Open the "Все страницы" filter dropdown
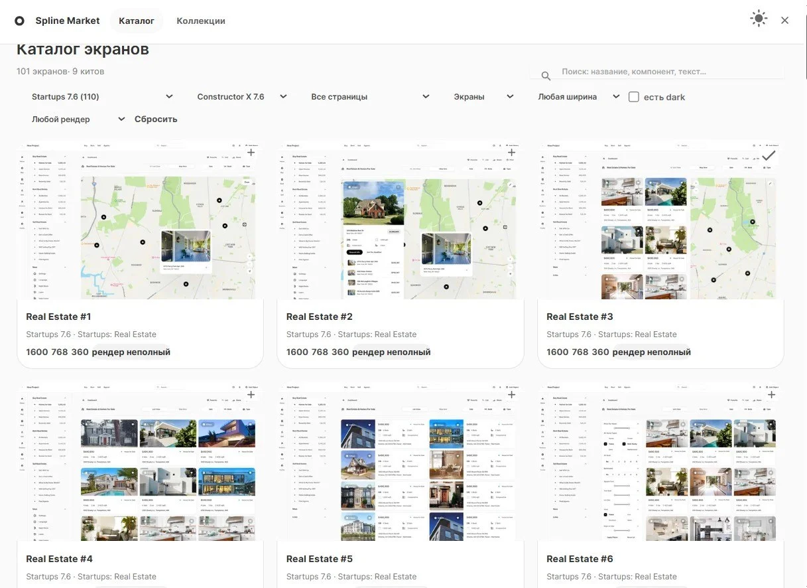 371,97
